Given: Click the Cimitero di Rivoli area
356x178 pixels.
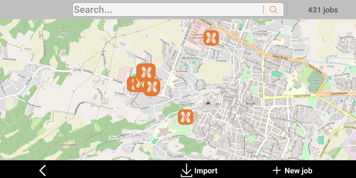Looking at the screenshot, I should pyautogui.click(x=316, y=82).
